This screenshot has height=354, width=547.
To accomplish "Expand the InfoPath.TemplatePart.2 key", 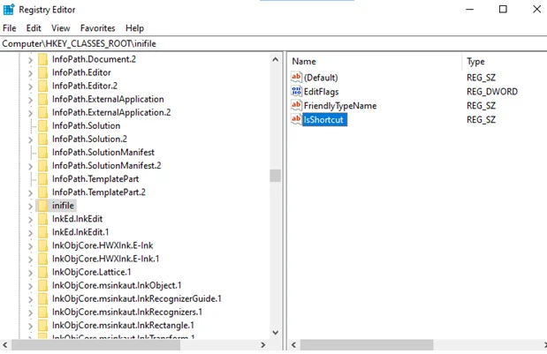I will [x=30, y=193].
